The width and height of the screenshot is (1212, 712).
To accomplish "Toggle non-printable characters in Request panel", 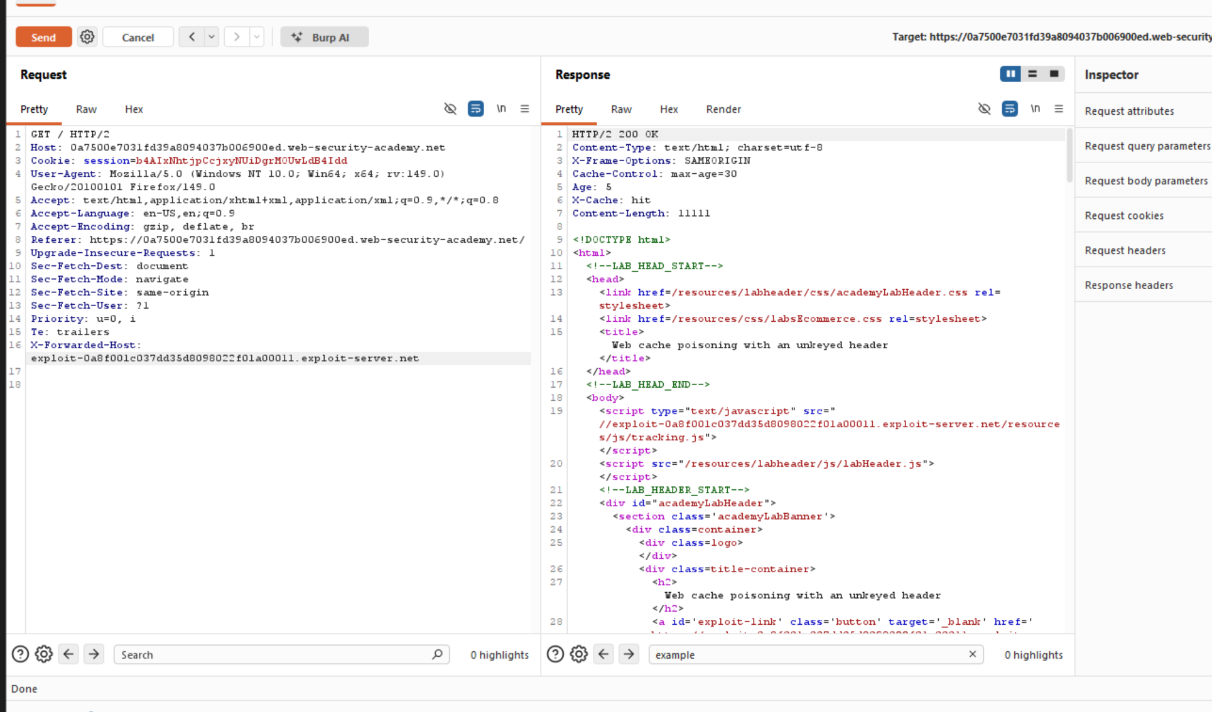I will 501,109.
